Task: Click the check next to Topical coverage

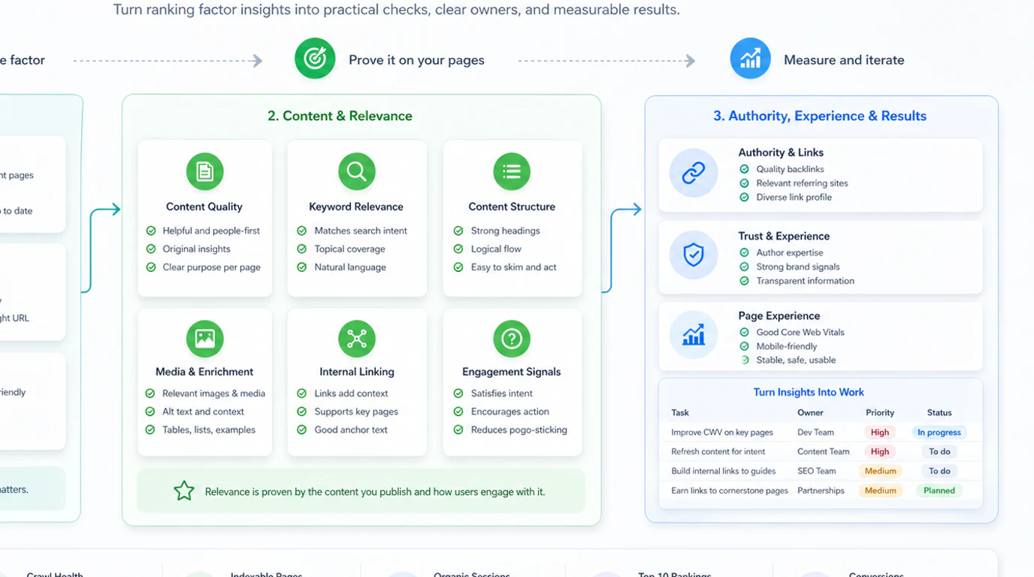Action: pos(302,249)
